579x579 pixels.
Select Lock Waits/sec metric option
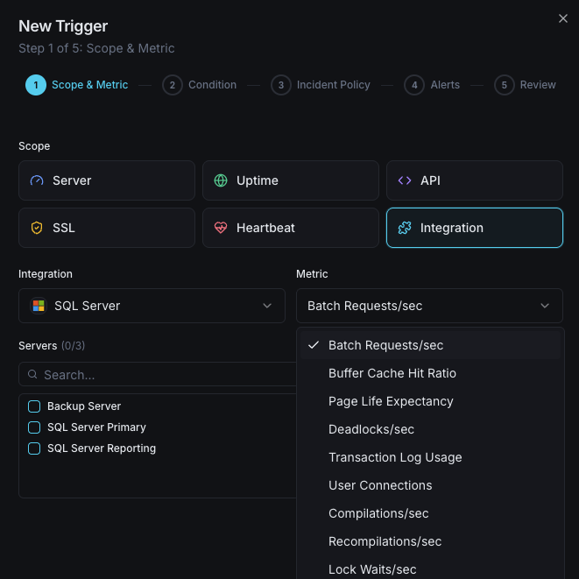point(430,568)
